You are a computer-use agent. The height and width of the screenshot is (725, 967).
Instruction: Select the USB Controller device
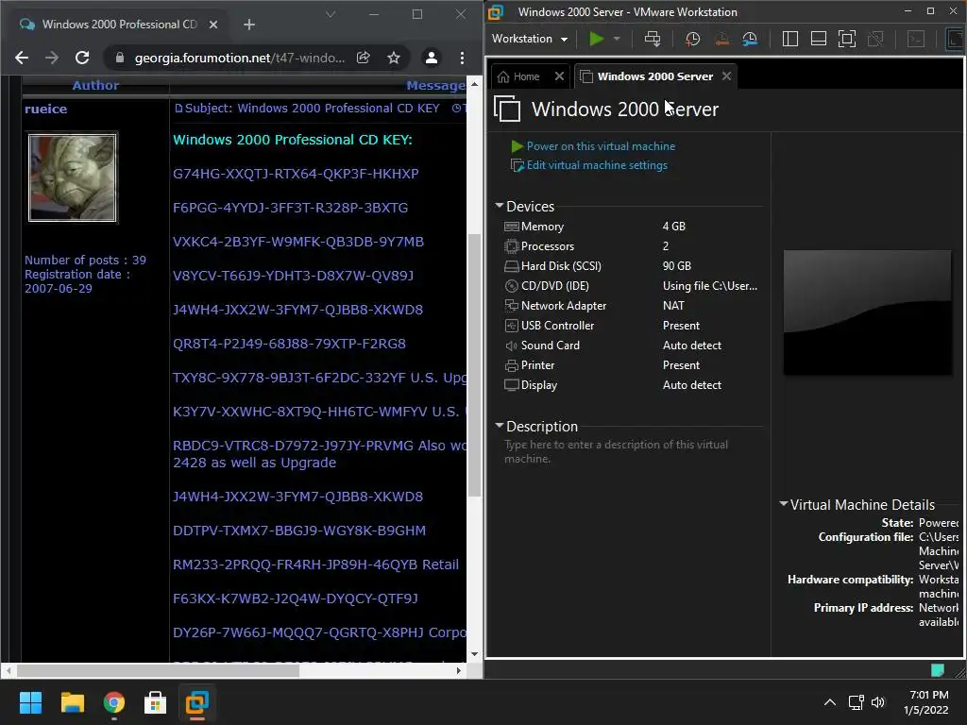632,326
